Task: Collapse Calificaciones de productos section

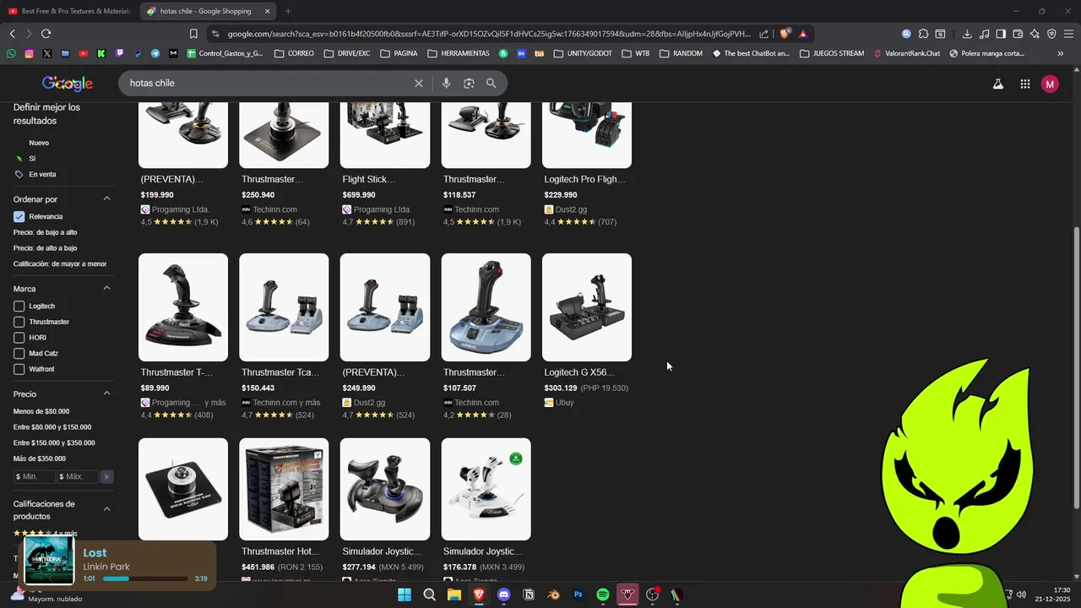Action: click(x=107, y=509)
